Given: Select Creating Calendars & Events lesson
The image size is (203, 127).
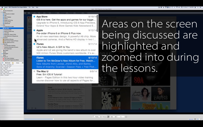Looking at the screenshot, I should click(x=11, y=47).
